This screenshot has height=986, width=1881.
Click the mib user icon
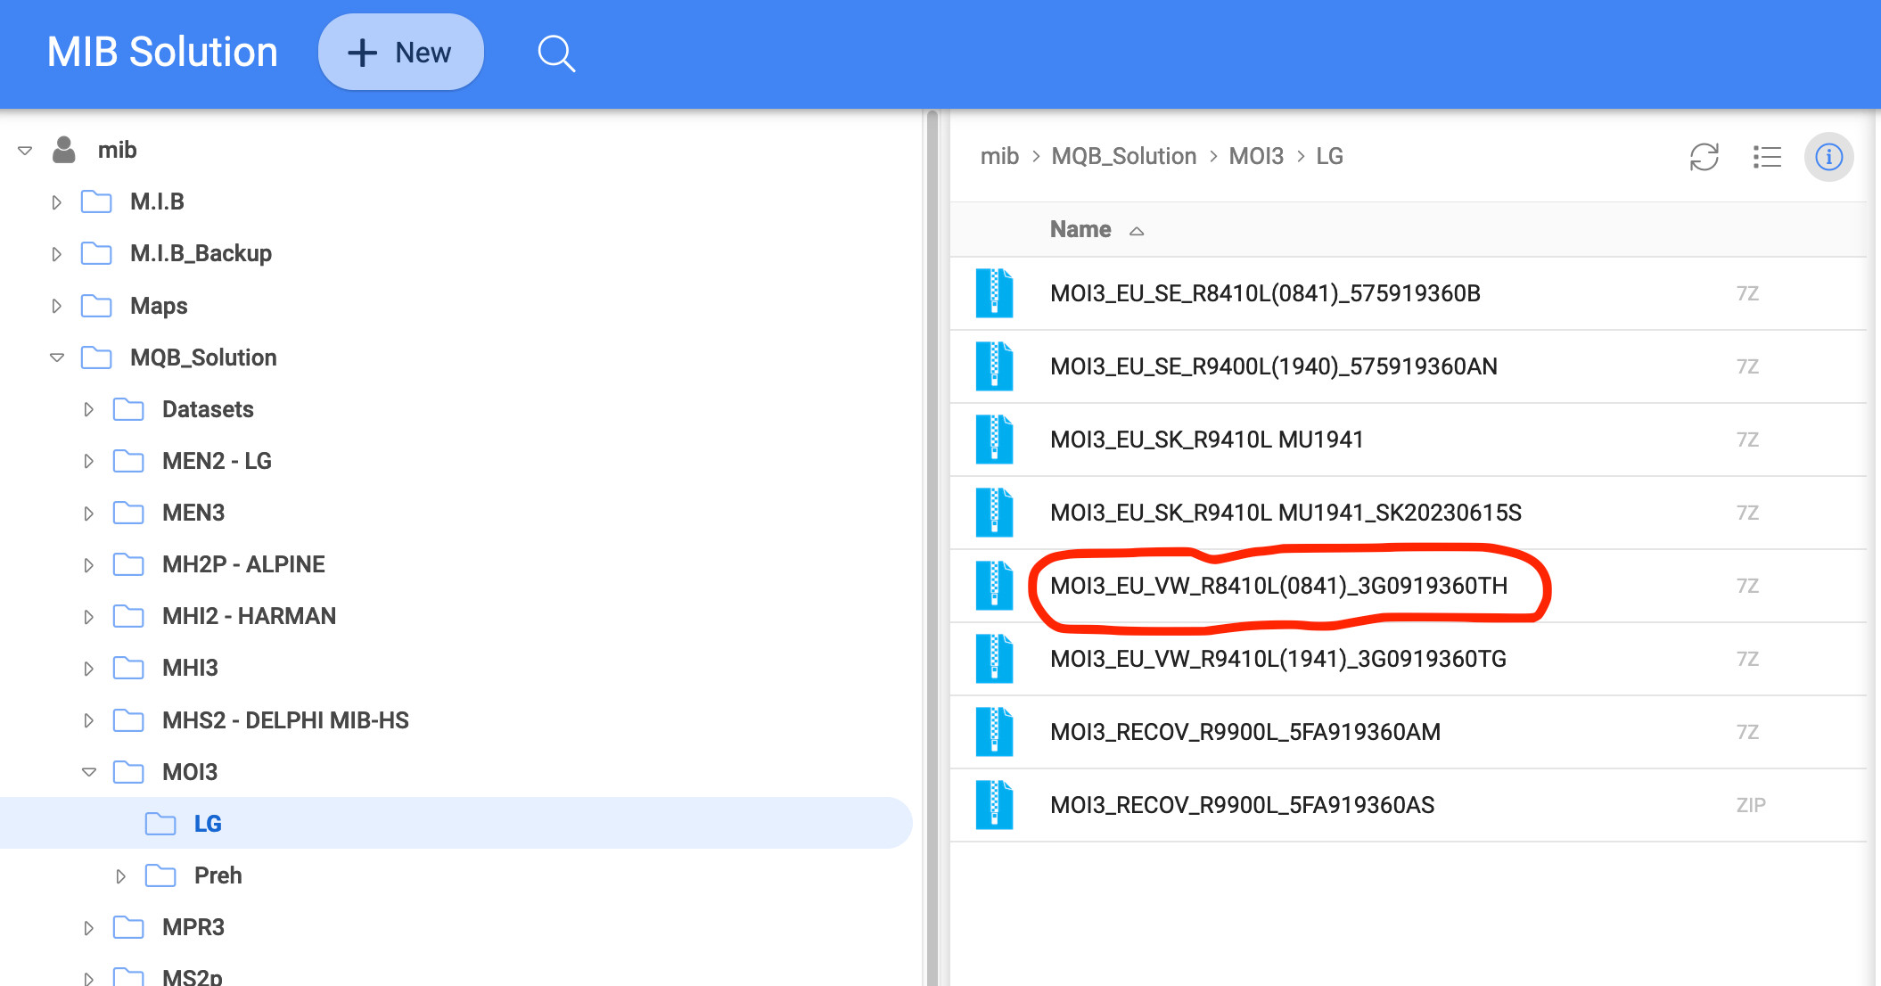click(x=63, y=150)
